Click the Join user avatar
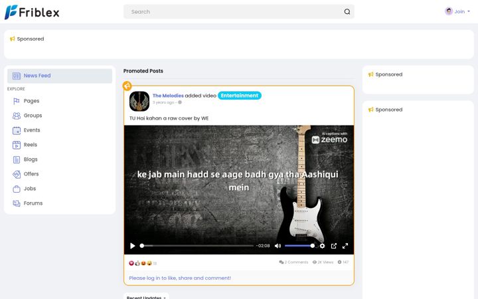The image size is (478, 299). (448, 11)
